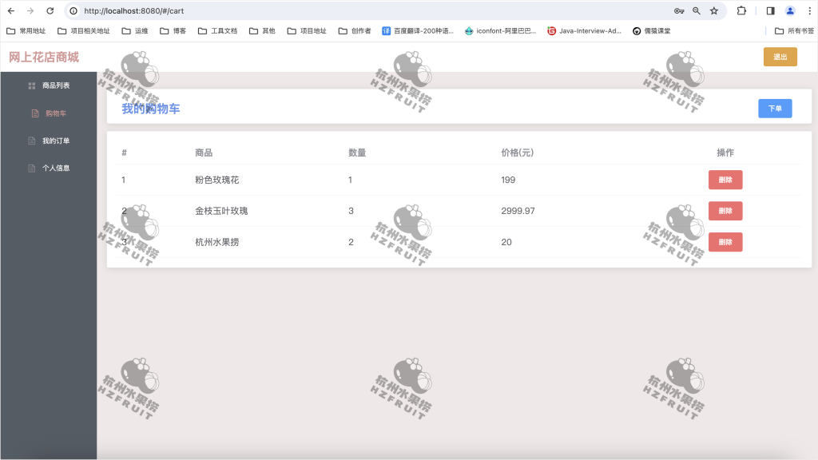The height and width of the screenshot is (460, 818).
Task: Click the browser back arrow
Action: [10, 11]
